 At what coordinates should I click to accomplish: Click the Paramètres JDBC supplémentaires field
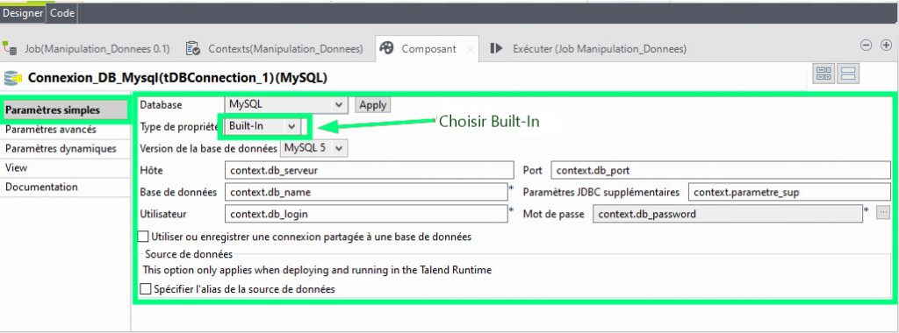pos(789,192)
